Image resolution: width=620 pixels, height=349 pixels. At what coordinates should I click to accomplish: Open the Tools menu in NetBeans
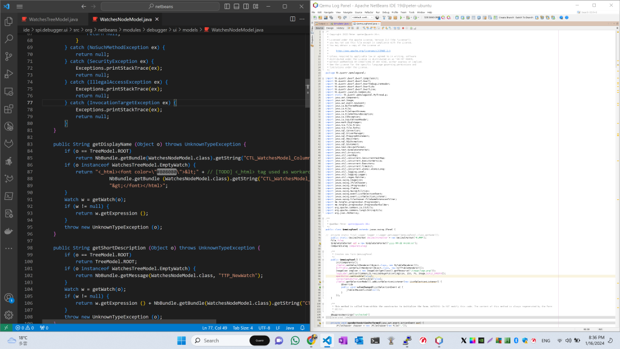point(411,12)
